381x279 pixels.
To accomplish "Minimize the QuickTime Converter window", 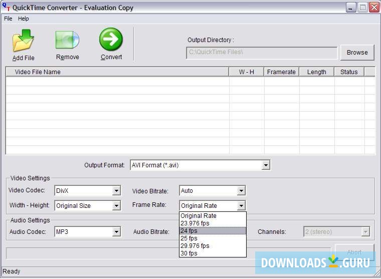I will click(350, 8).
